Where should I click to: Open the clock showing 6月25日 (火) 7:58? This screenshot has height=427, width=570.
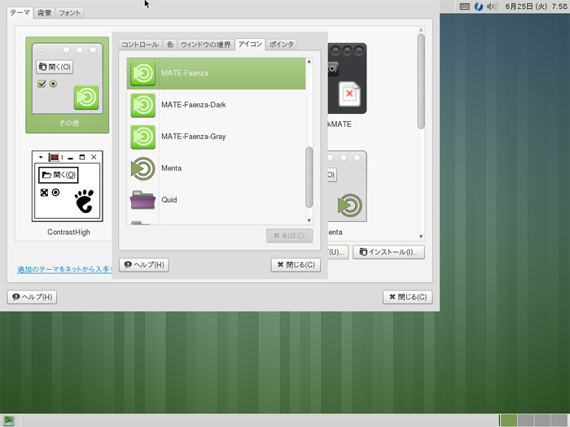tap(536, 7)
